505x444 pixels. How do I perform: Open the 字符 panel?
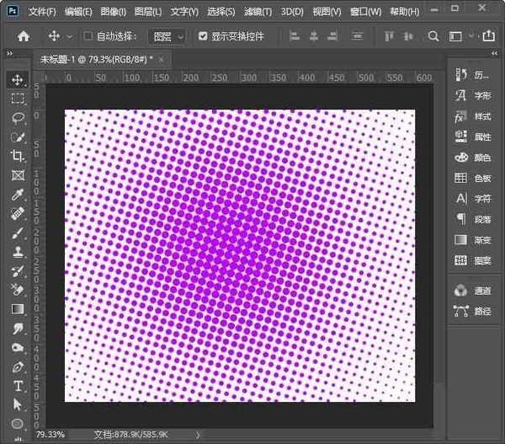[473, 199]
